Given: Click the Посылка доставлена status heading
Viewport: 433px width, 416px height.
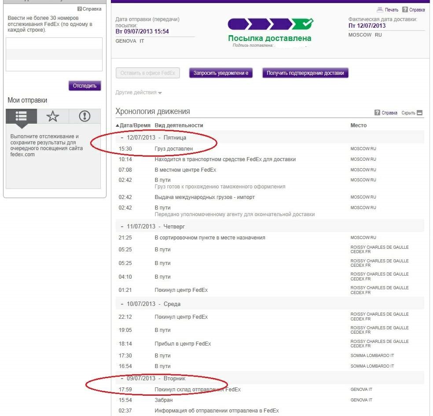Looking at the screenshot, I should (269, 38).
